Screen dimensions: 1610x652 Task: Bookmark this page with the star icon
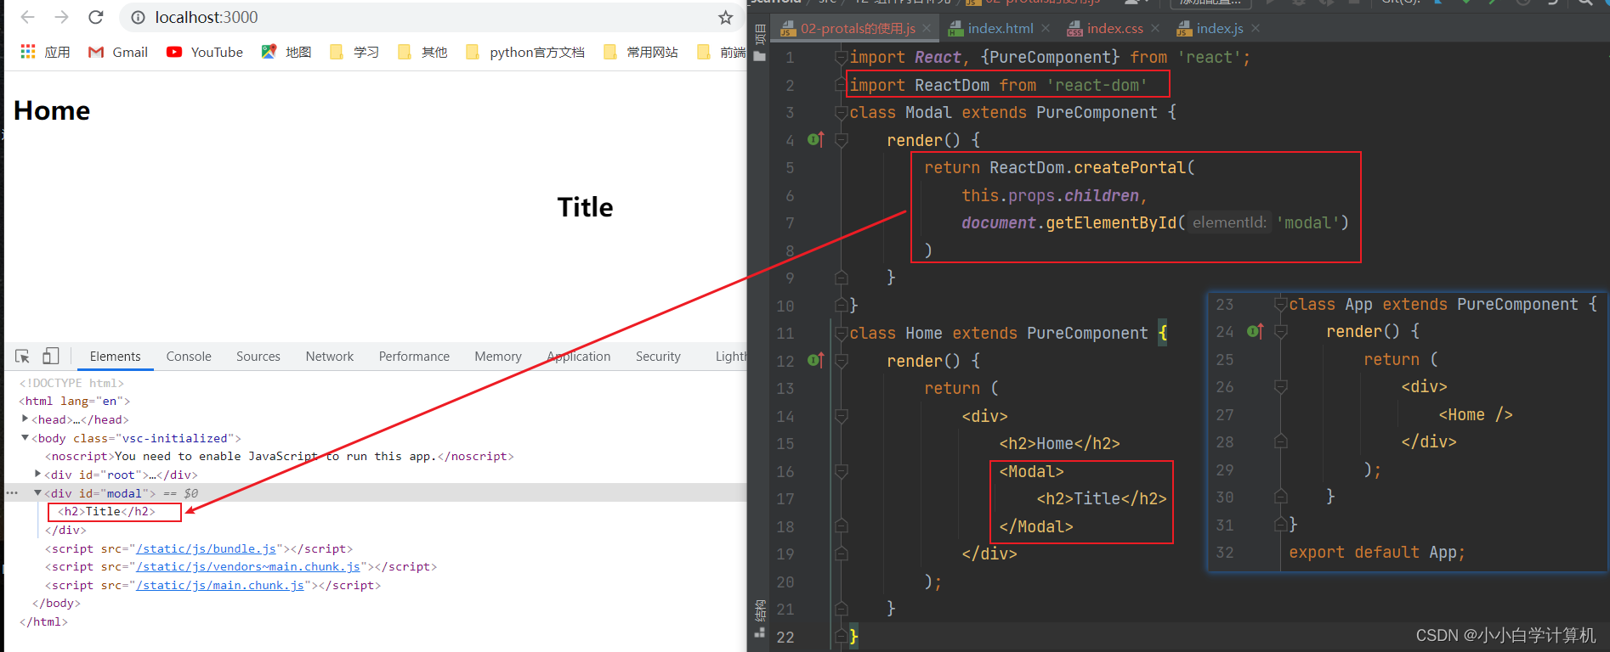(x=725, y=17)
